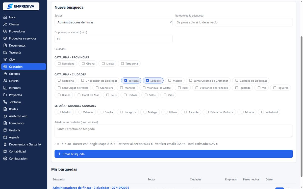Click the Clientes people icon
Screen dimensions: 303x189
(5, 24)
